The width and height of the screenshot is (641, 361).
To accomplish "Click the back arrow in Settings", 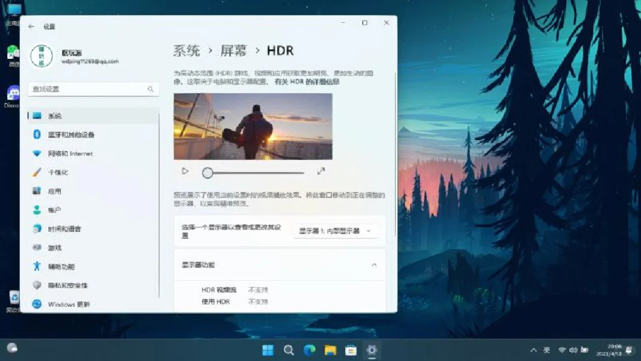I will pyautogui.click(x=32, y=26).
